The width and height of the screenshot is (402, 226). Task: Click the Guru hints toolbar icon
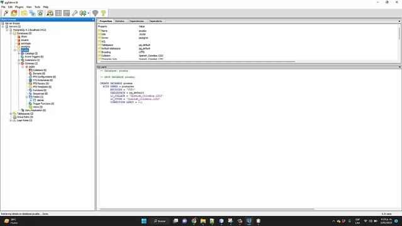point(95,13)
